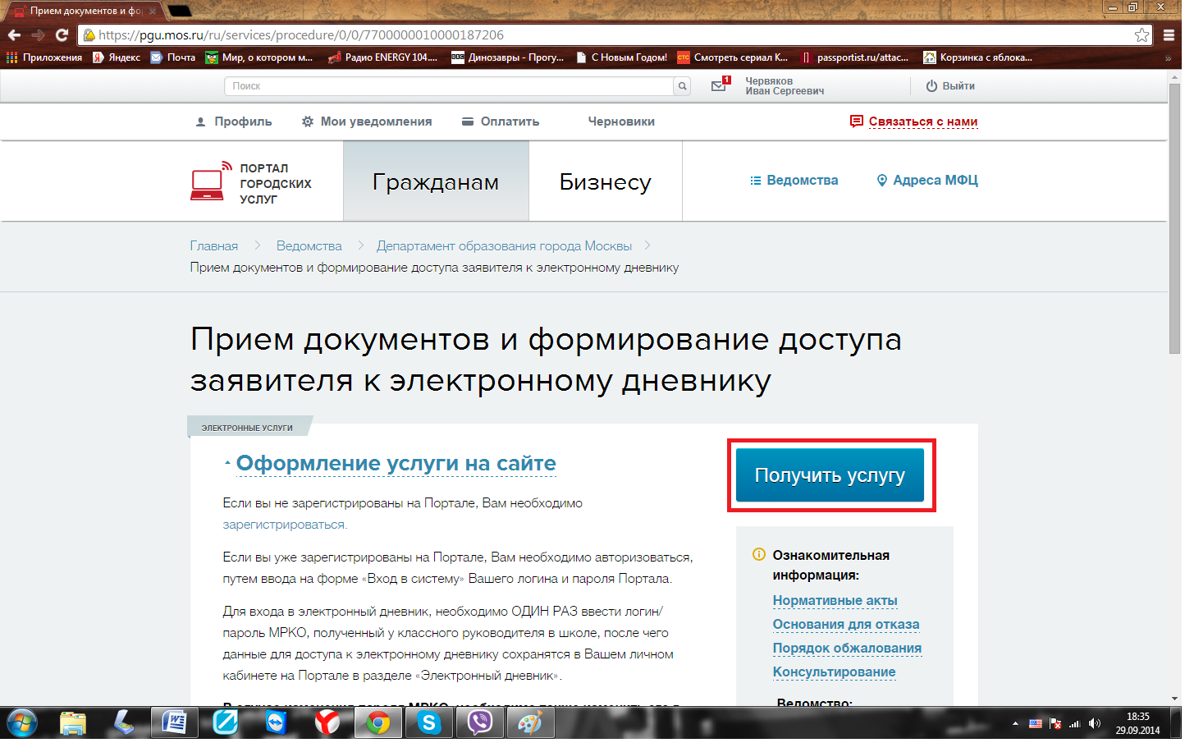Open Мир, о котором bookmark
This screenshot has width=1185, height=752.
point(261,57)
